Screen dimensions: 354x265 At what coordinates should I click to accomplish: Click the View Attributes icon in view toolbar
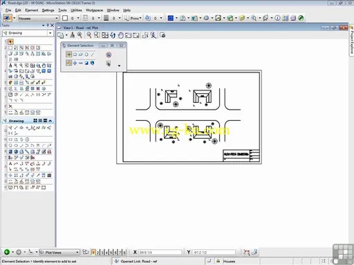click(x=61, y=35)
